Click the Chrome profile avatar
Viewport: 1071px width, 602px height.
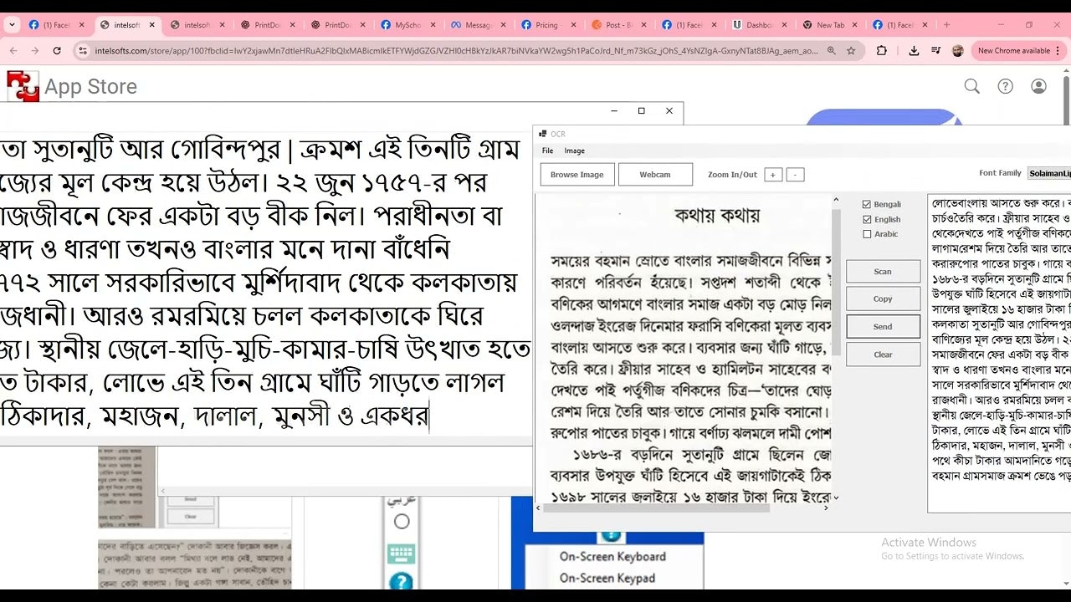959,51
